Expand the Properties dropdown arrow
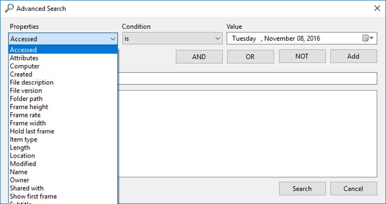Image resolution: width=386 pixels, height=204 pixels. 113,39
